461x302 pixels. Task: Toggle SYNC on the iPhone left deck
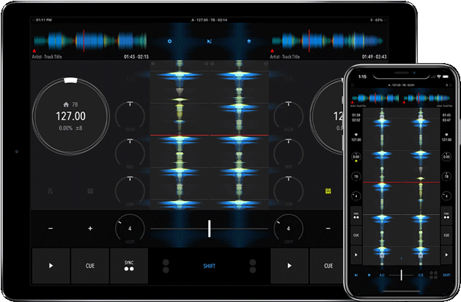point(356,216)
